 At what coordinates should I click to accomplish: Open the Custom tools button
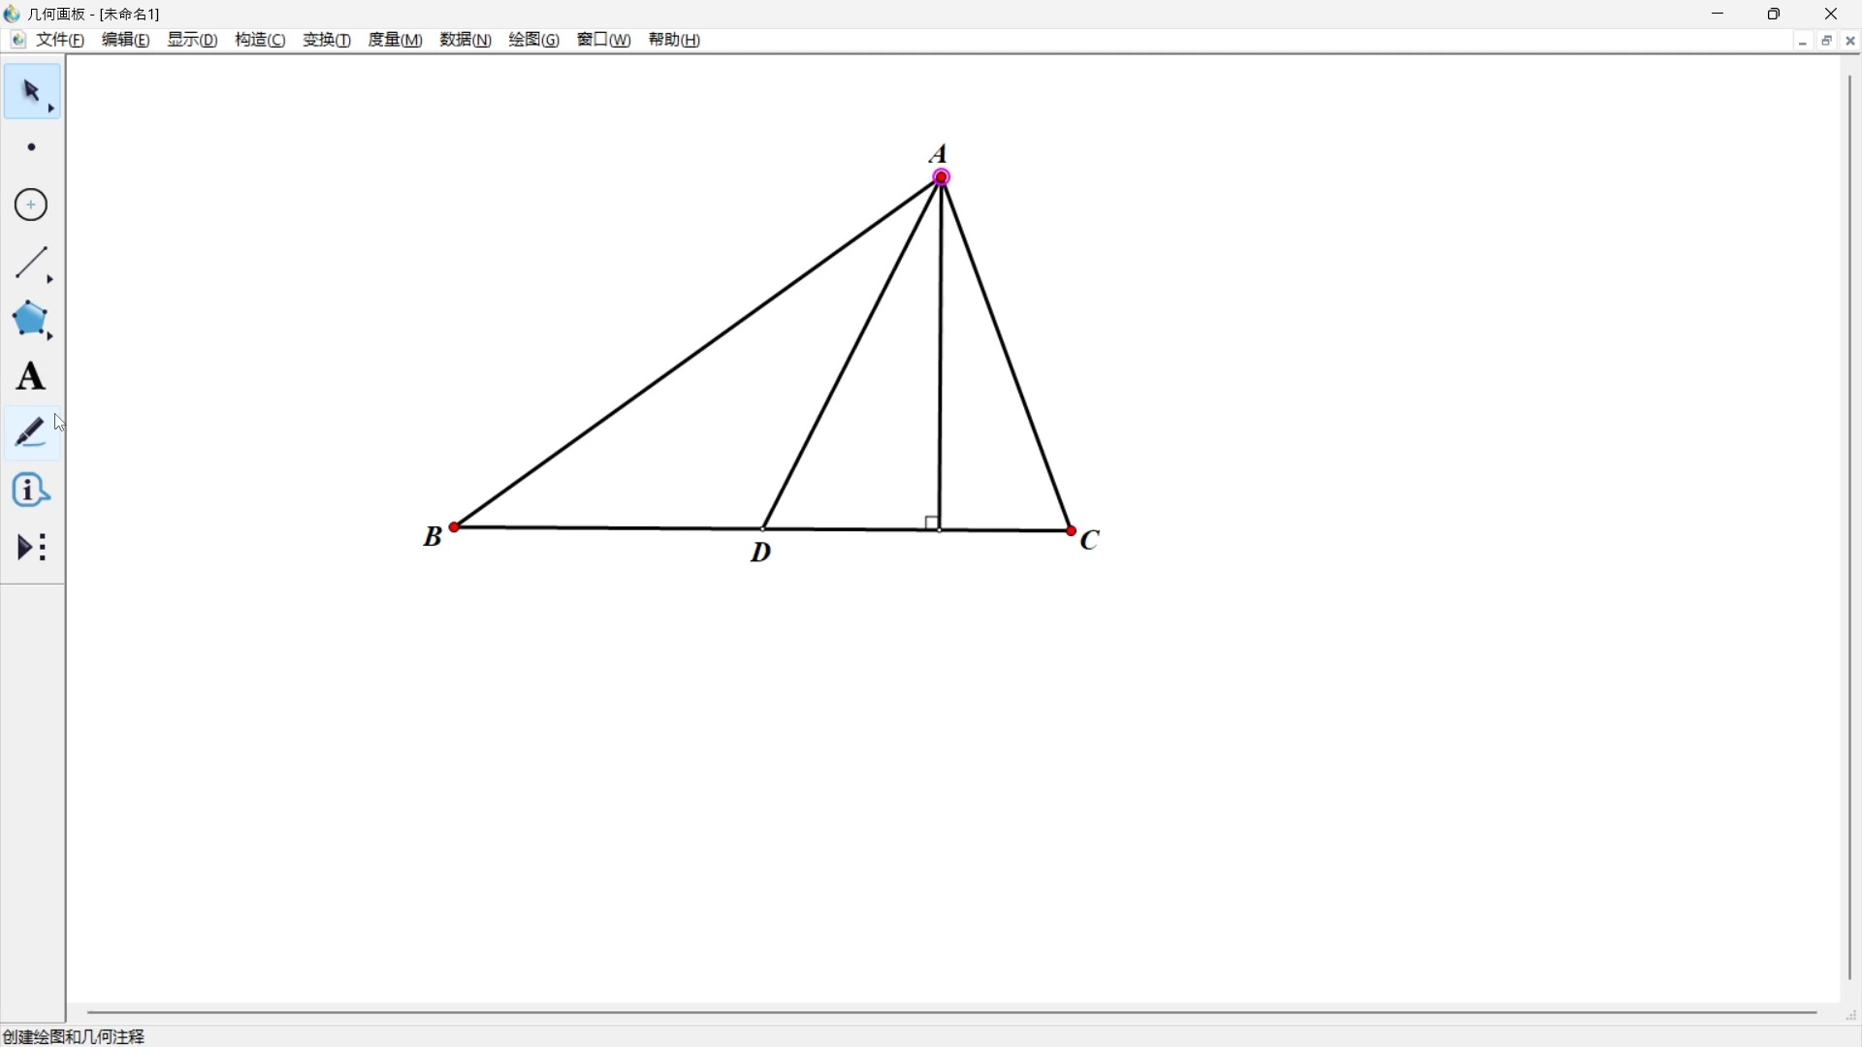(x=32, y=547)
